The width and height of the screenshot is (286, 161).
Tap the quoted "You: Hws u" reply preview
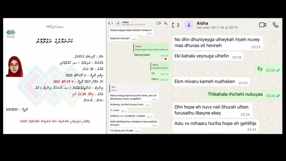[134, 88]
